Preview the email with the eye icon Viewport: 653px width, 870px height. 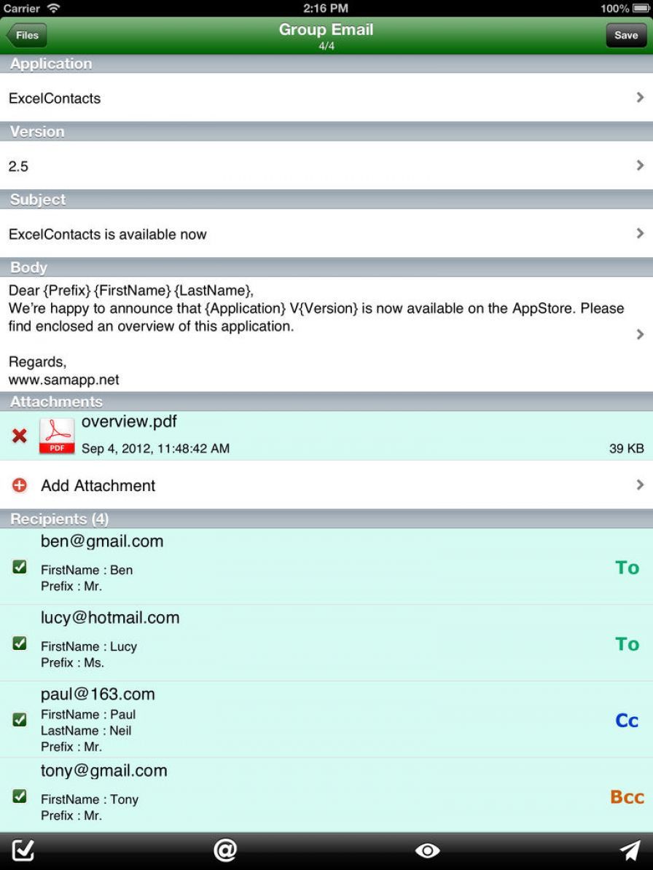click(427, 850)
